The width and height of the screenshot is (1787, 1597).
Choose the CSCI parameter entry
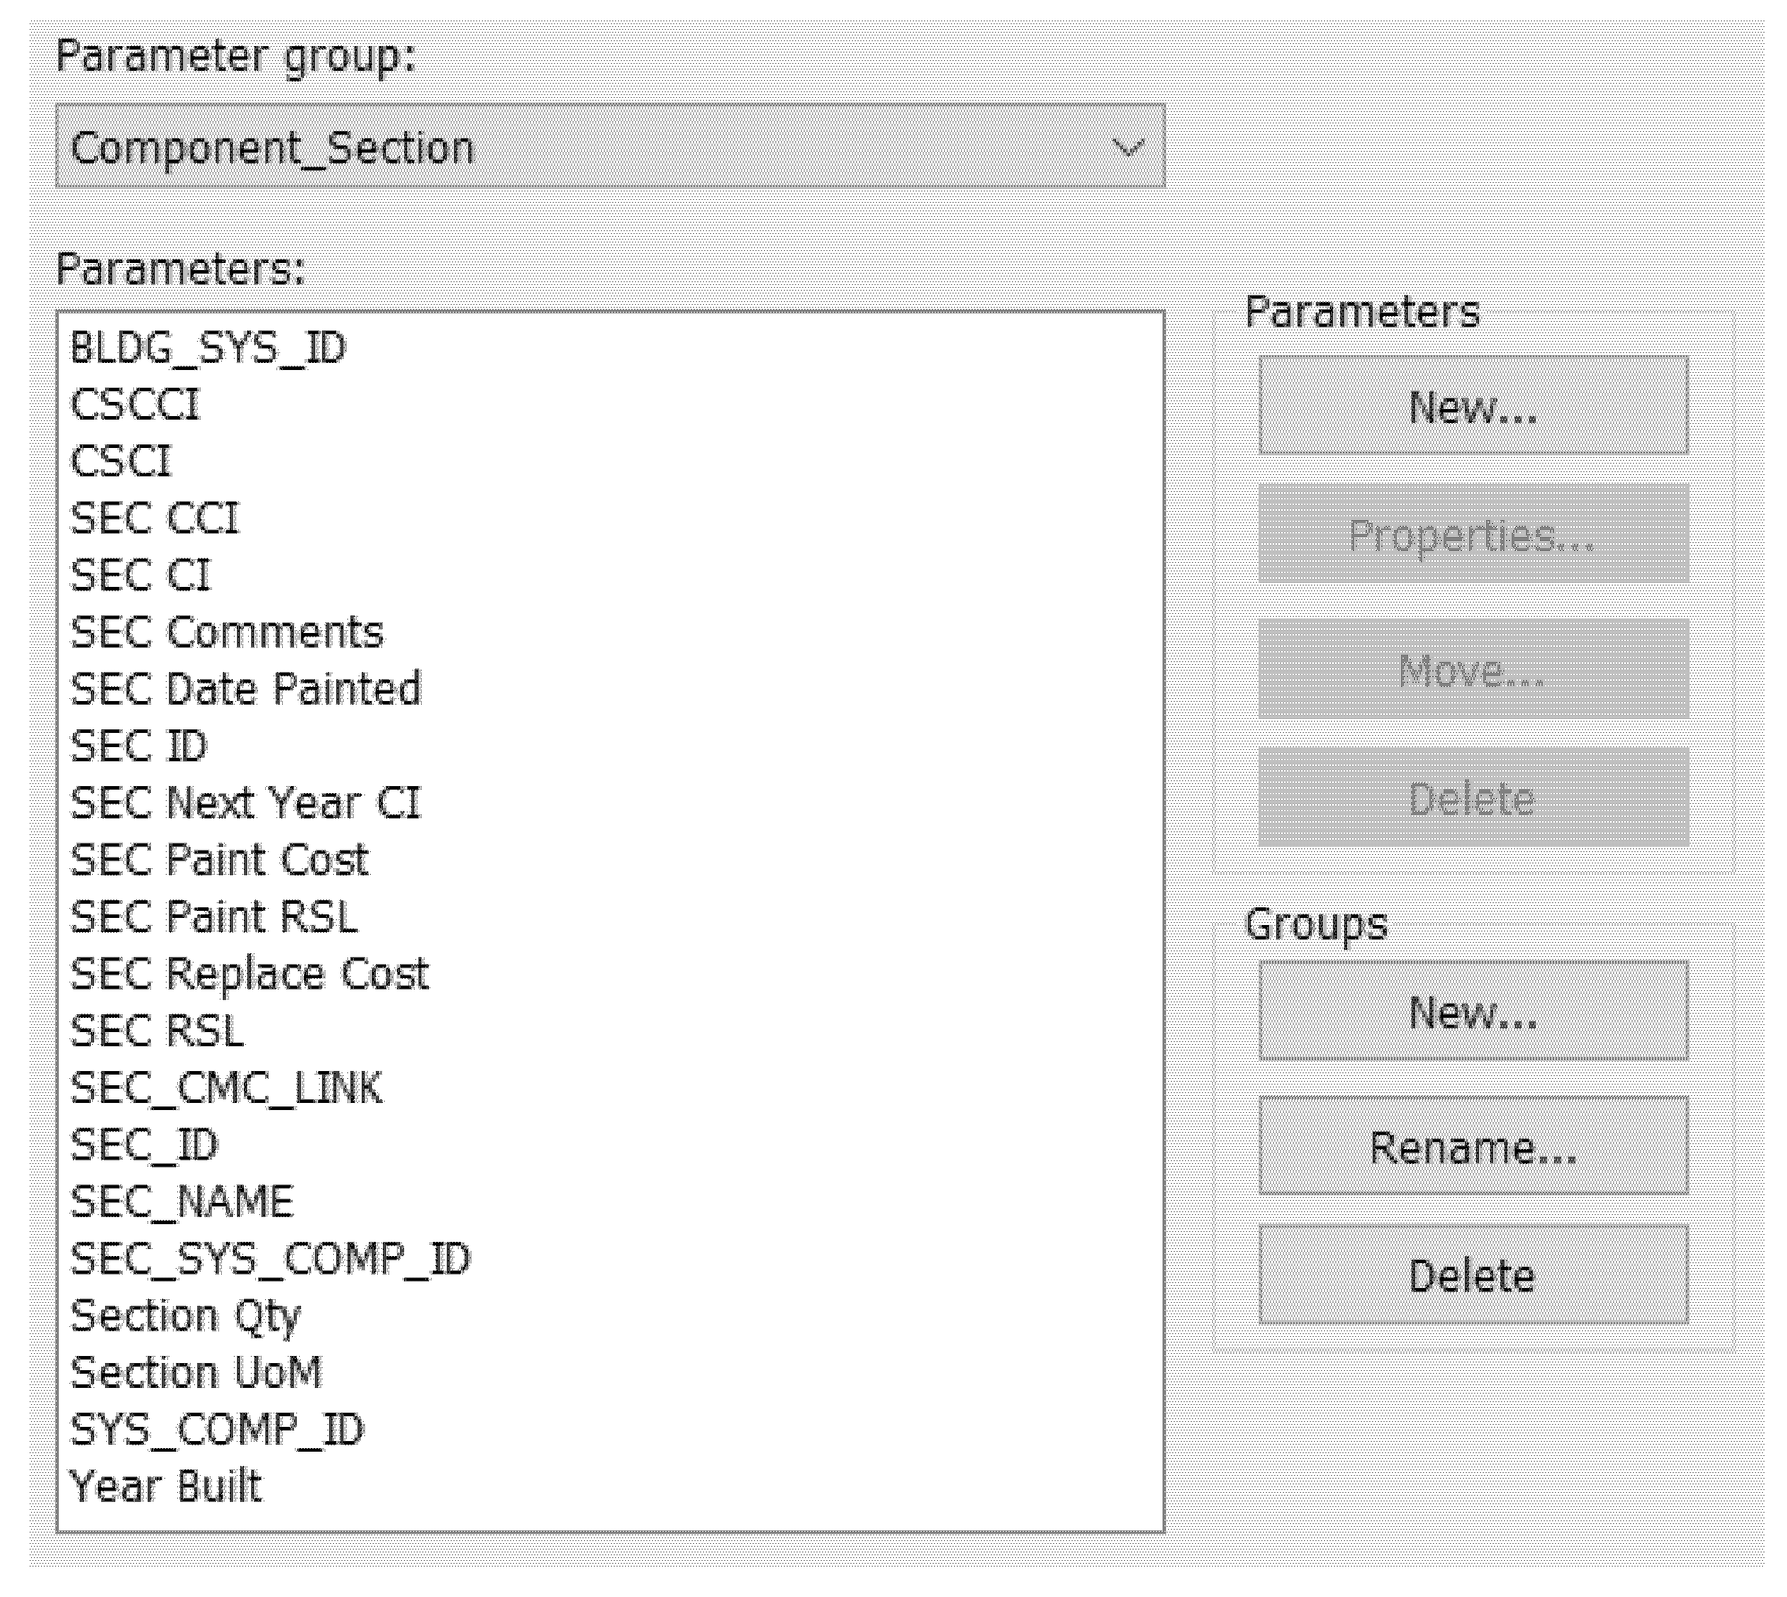[x=121, y=462]
